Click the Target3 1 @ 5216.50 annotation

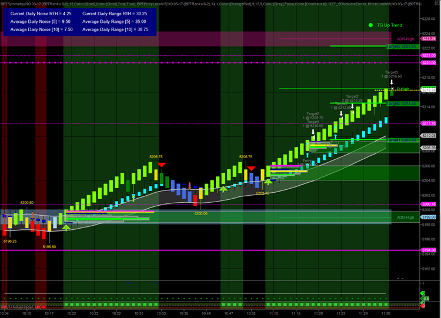[392, 74]
